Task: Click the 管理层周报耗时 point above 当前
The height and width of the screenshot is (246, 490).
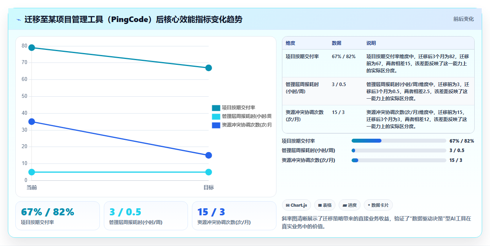Action: point(32,172)
